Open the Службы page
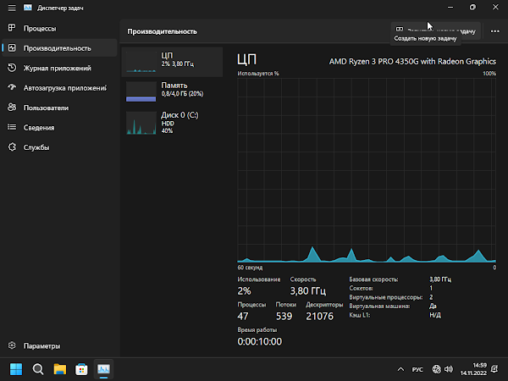Viewport: 508px width, 381px height. coord(59,147)
